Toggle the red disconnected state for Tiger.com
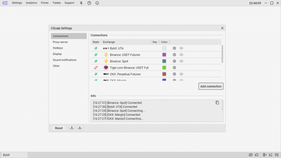The width and height of the screenshot is (281, 158). click(x=96, y=68)
